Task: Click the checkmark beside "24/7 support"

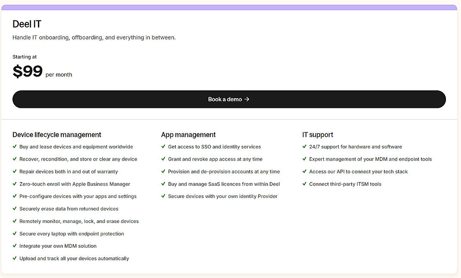Action: pyautogui.click(x=304, y=146)
